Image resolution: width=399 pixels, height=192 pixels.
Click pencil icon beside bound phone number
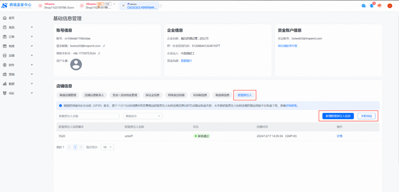(x=99, y=53)
